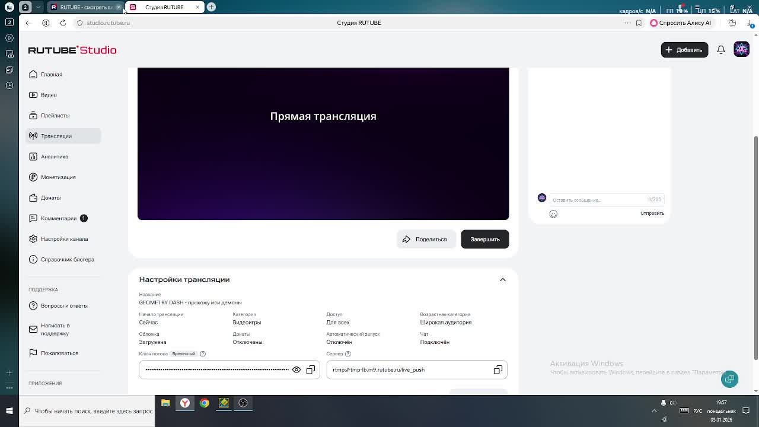Click the Прямая трансляция video preview
This screenshot has width=759, height=427.
[x=323, y=144]
